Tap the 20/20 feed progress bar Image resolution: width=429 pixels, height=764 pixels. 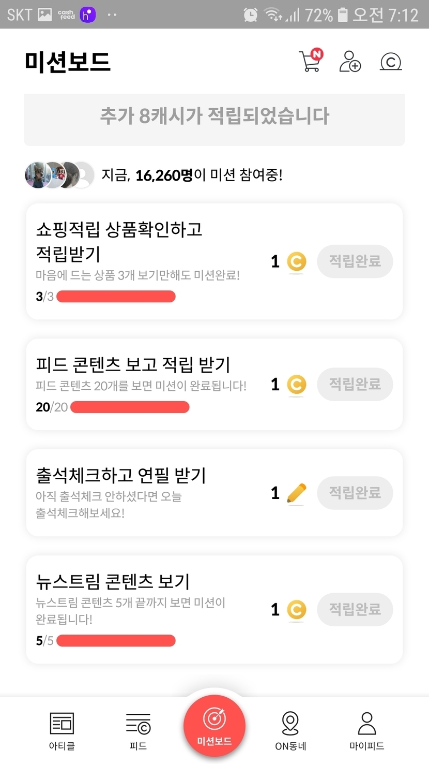point(130,407)
